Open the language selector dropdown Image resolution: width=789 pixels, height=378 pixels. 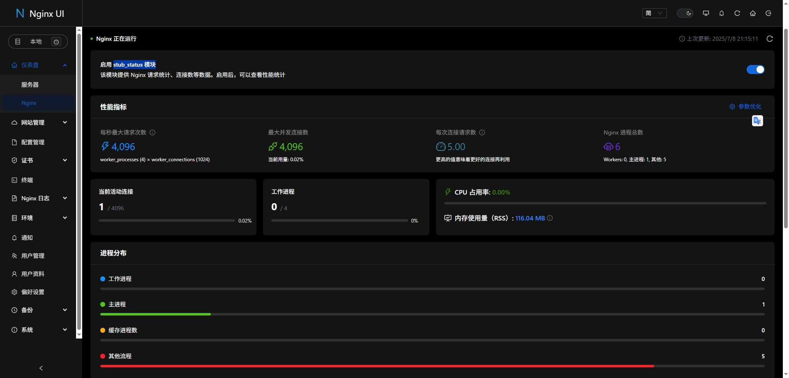click(654, 13)
